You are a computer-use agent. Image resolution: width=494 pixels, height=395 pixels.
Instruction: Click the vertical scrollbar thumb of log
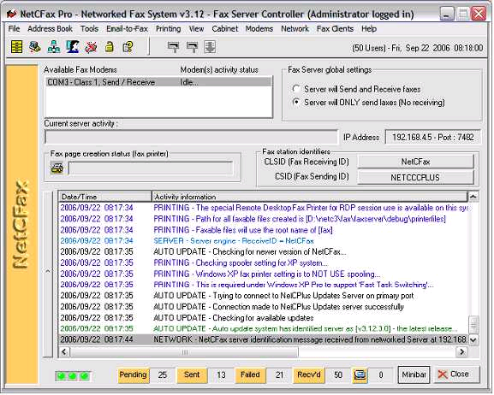point(473,325)
